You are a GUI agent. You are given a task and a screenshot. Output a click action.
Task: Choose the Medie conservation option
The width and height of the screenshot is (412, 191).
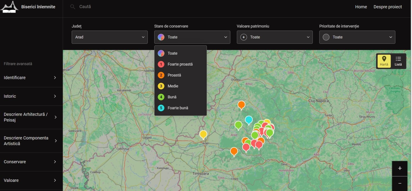(x=173, y=86)
